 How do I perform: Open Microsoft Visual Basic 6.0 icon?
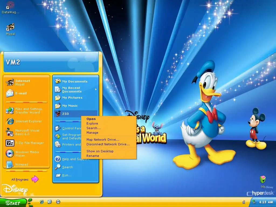point(10,132)
